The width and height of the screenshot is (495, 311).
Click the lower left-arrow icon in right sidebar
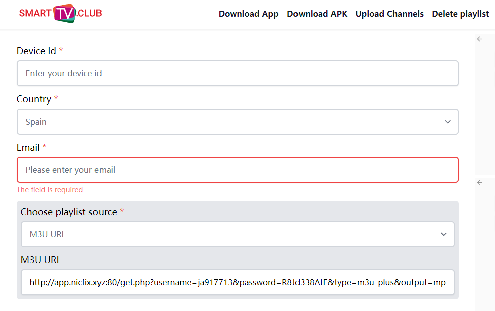click(479, 183)
